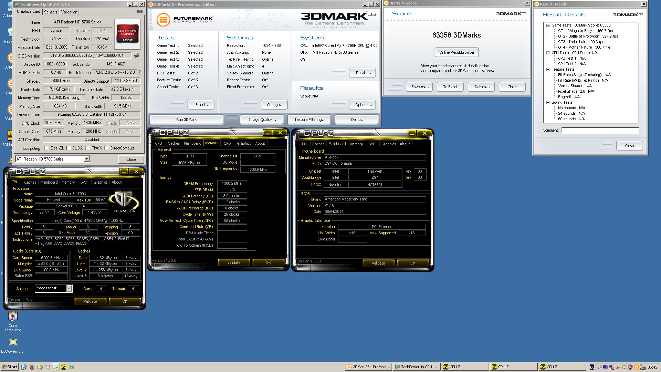Collapse the Game Tests tree node
661x372 pixels.
click(548, 25)
